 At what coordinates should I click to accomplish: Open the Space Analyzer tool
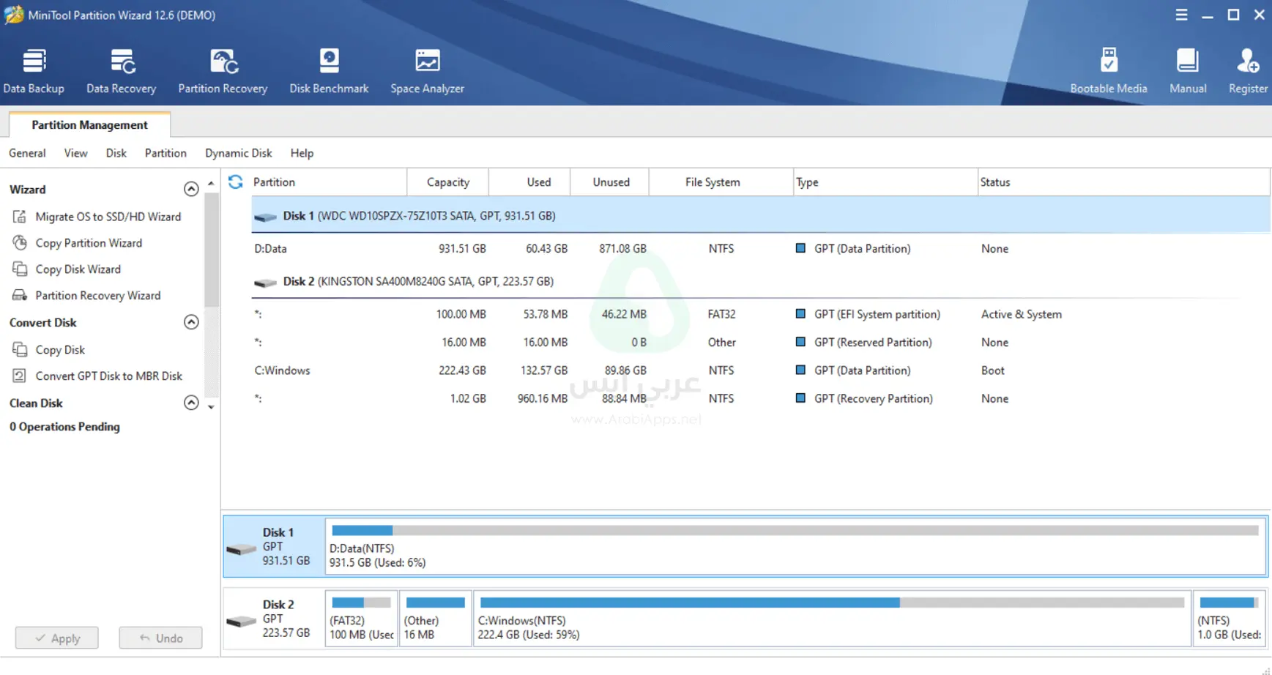pos(427,71)
